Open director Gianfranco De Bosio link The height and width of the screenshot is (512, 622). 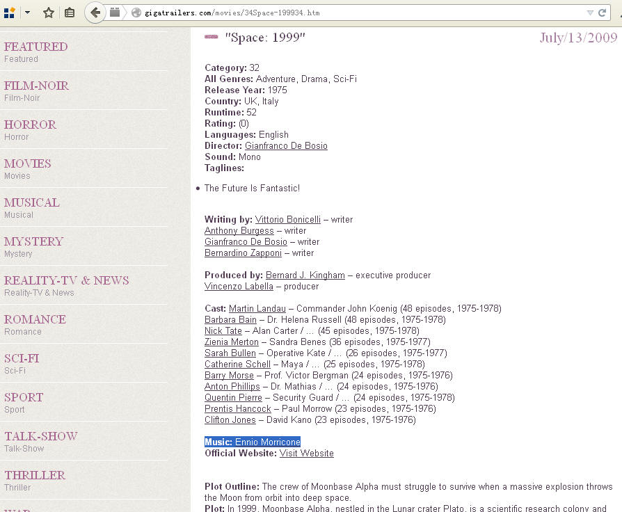286,145
